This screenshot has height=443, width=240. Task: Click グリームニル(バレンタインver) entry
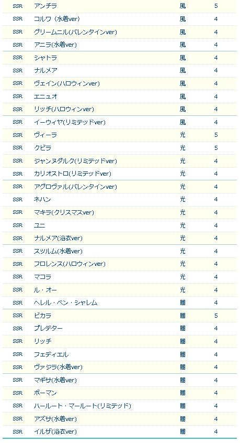pos(75,32)
